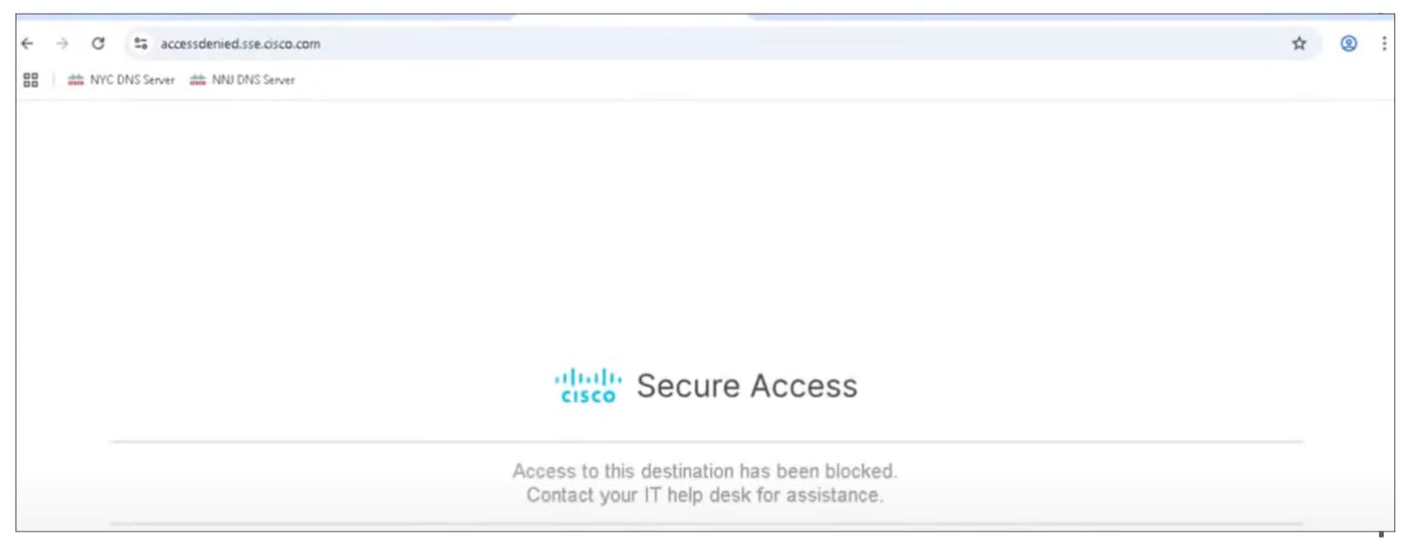Click the divider line below Secure Access
The width and height of the screenshot is (1404, 540).
706,442
